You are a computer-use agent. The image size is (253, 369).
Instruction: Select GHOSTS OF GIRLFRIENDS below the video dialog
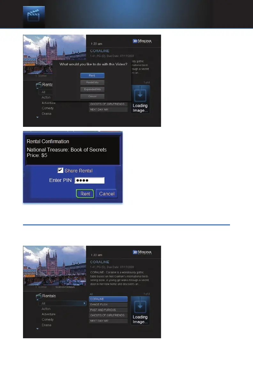coord(108,104)
